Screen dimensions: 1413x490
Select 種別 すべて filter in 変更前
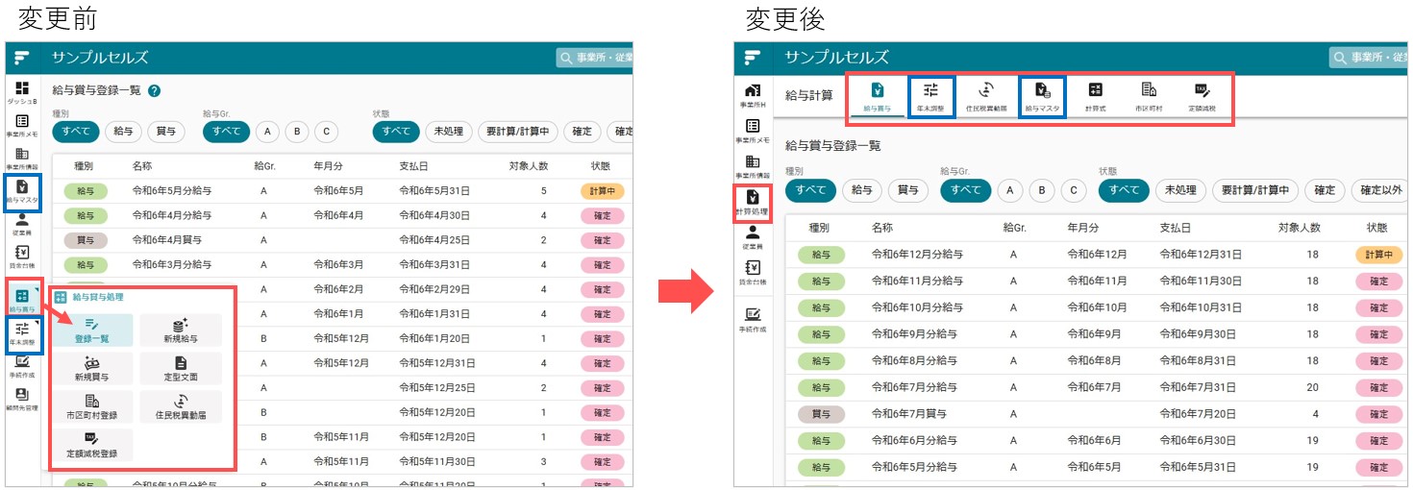pyautogui.click(x=75, y=132)
